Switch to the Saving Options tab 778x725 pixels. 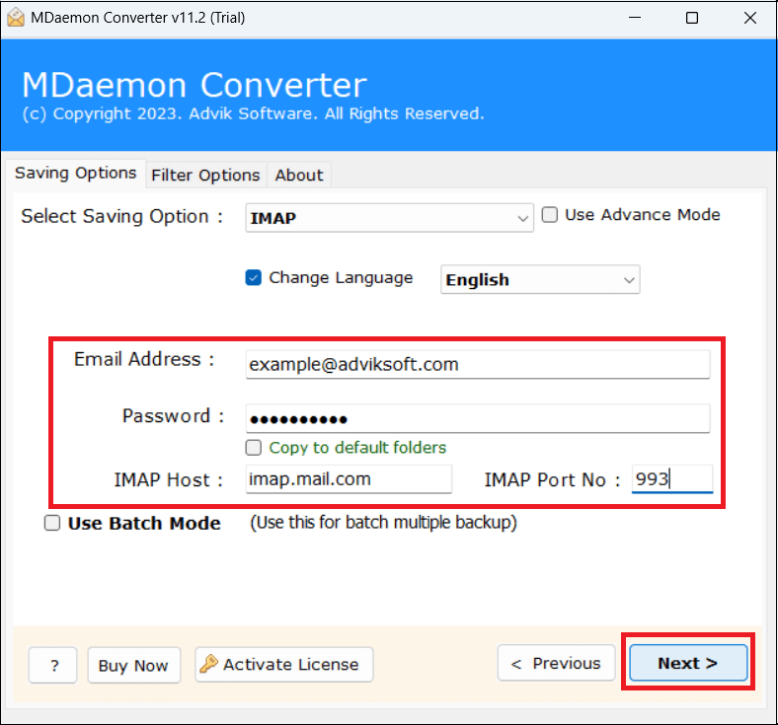pyautogui.click(x=75, y=173)
